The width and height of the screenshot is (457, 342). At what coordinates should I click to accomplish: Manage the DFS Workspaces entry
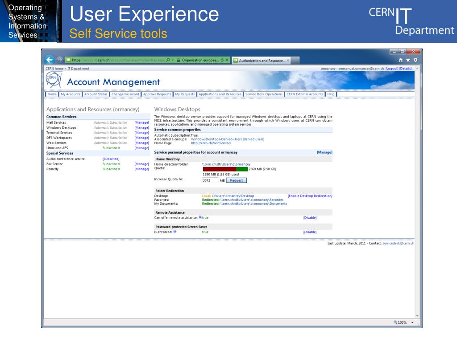click(x=141, y=138)
